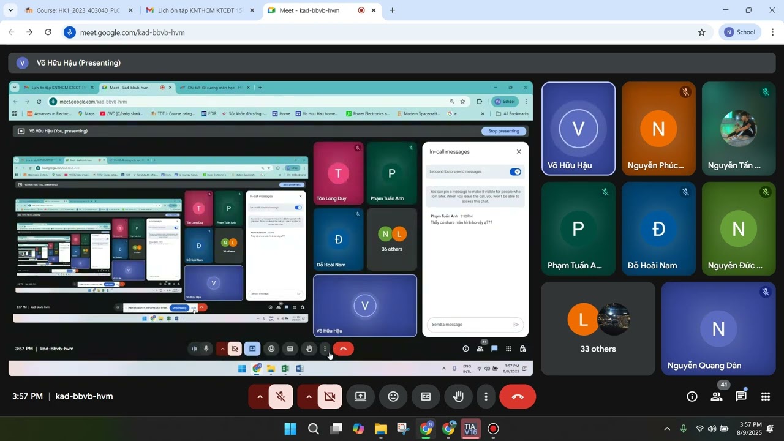Open volume control in system tray

point(712,429)
